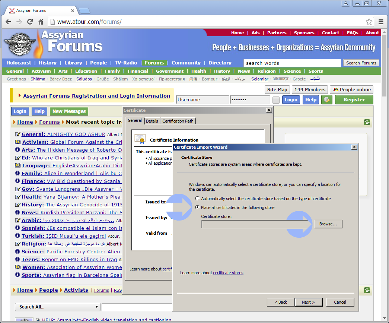Click Browse... to choose a certificate store
The image size is (389, 323).
(328, 224)
